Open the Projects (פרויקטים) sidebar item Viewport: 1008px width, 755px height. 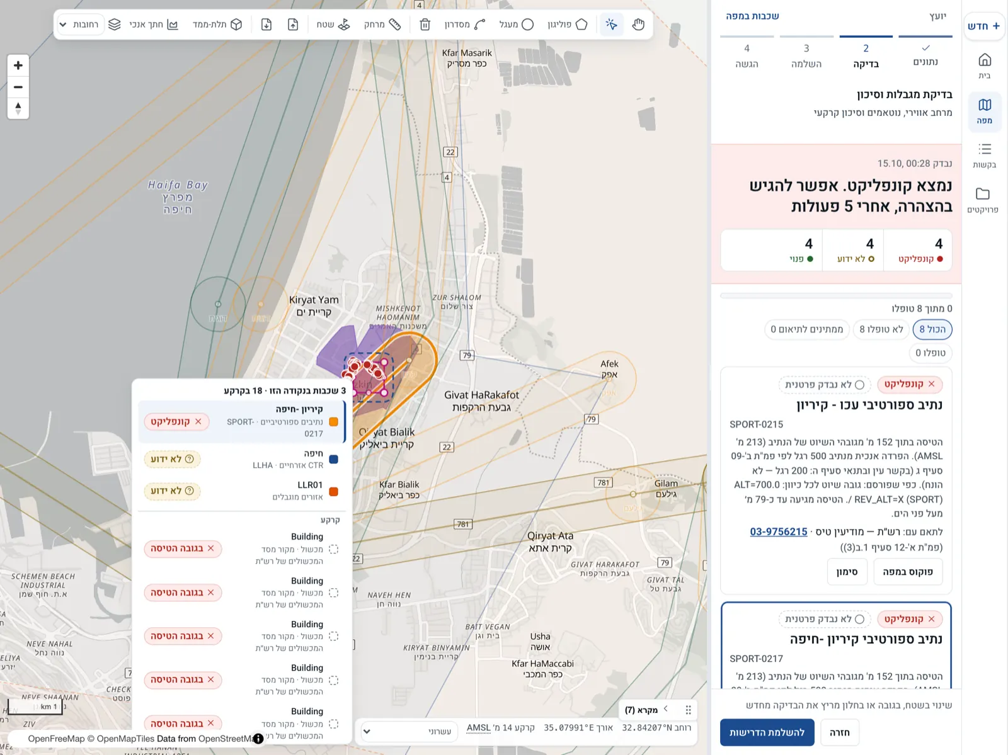point(983,200)
